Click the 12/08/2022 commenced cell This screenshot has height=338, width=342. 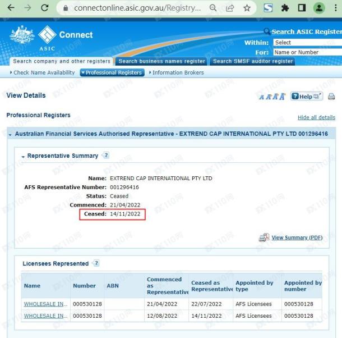[x=162, y=316]
